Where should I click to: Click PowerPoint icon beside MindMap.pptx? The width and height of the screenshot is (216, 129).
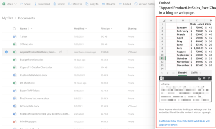point(15,122)
